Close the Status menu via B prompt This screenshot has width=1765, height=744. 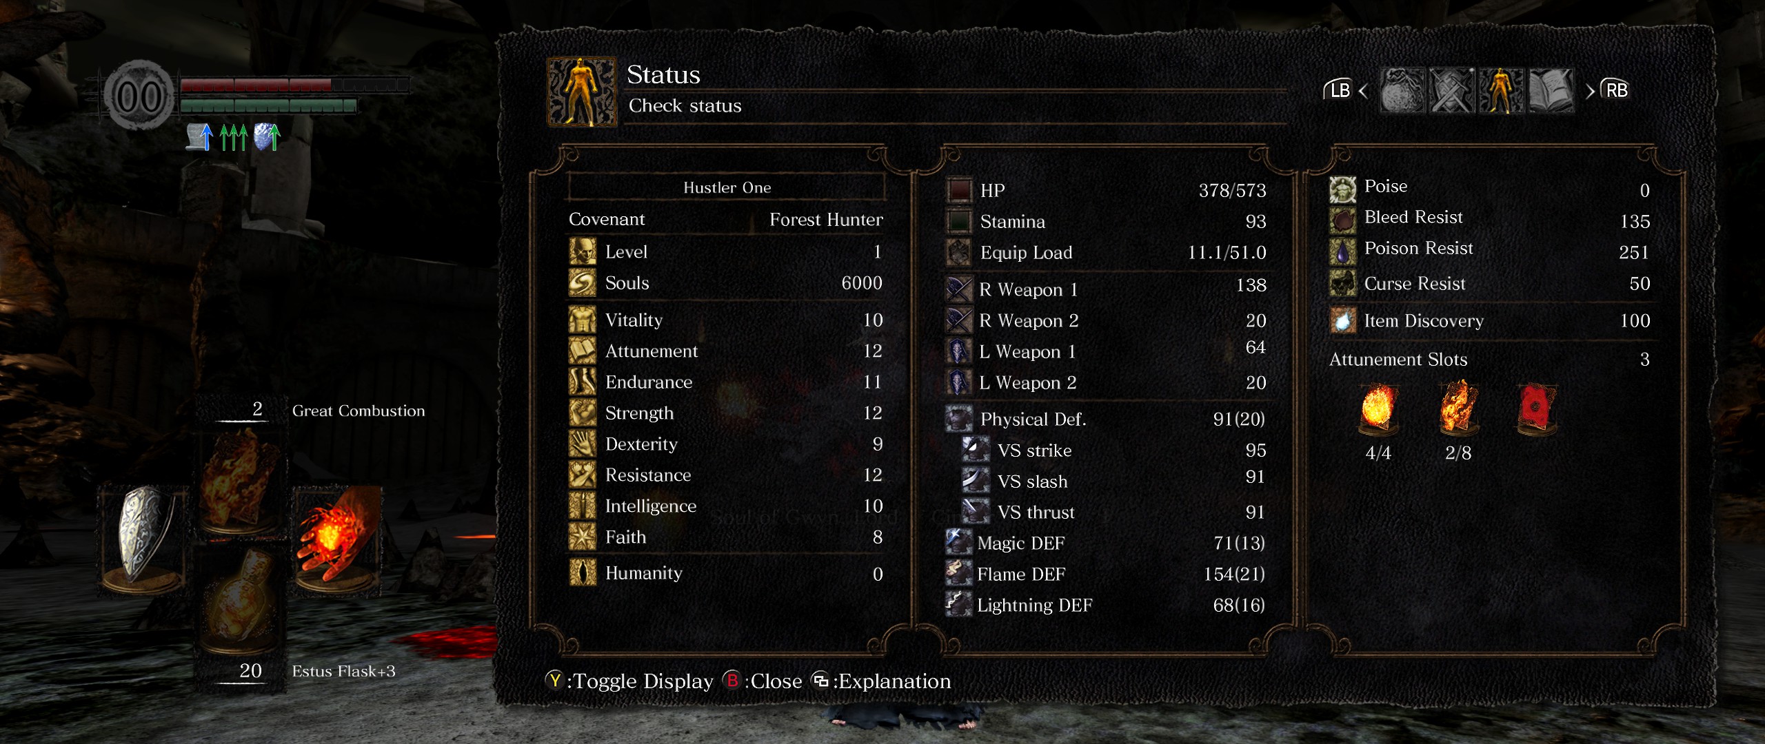[x=762, y=681]
